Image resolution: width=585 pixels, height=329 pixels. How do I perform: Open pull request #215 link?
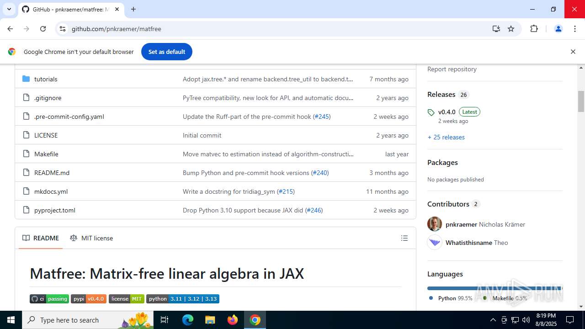tap(286, 191)
